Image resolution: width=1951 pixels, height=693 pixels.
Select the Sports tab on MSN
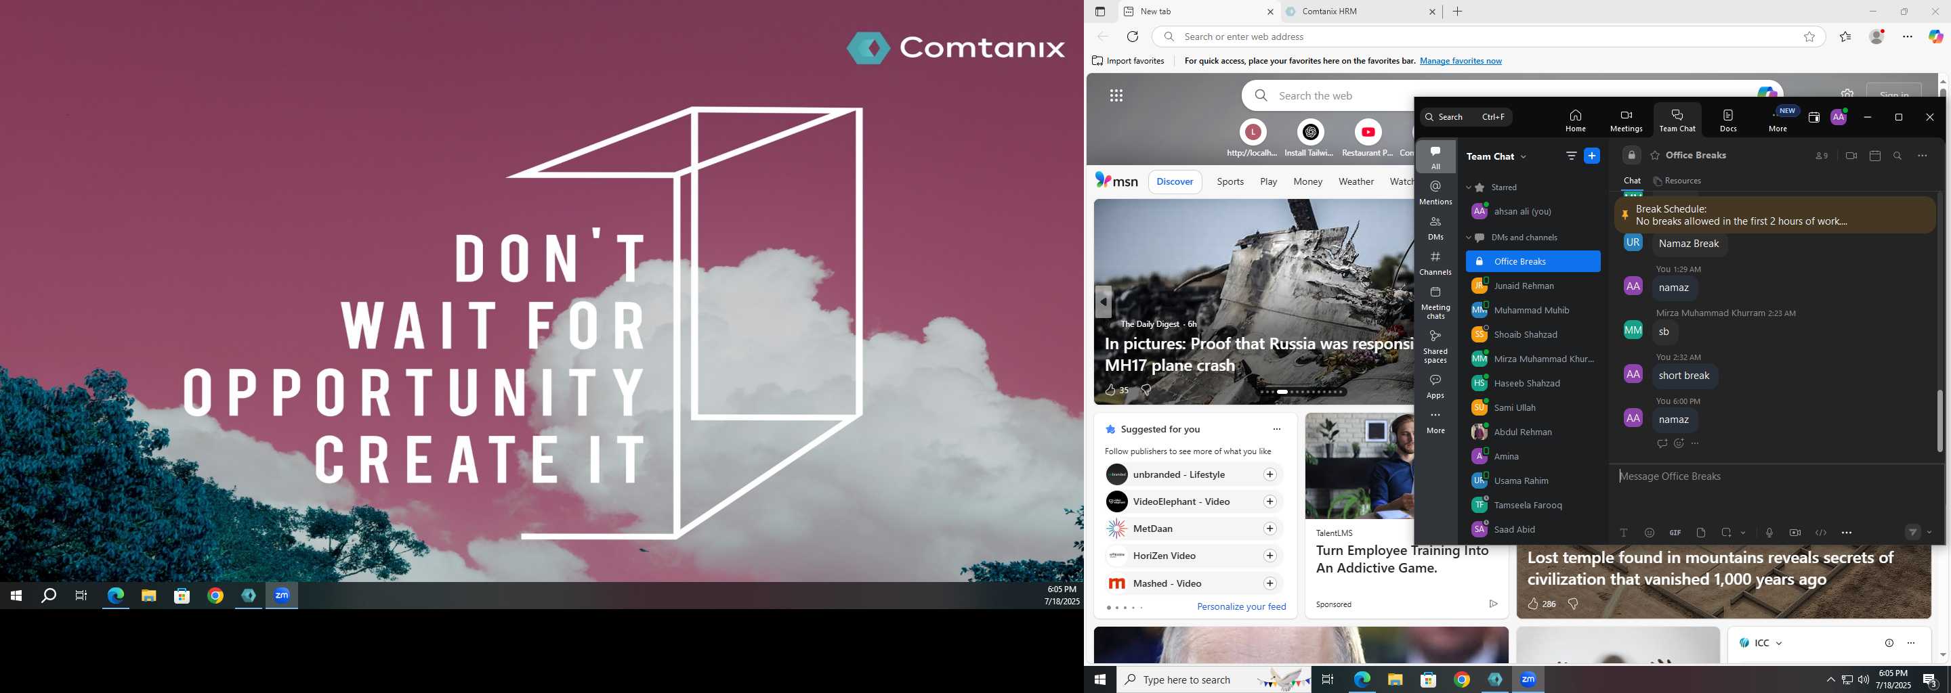pos(1230,181)
